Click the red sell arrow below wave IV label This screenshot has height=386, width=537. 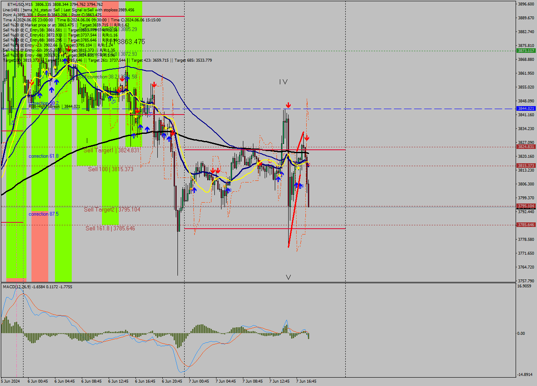click(x=288, y=104)
